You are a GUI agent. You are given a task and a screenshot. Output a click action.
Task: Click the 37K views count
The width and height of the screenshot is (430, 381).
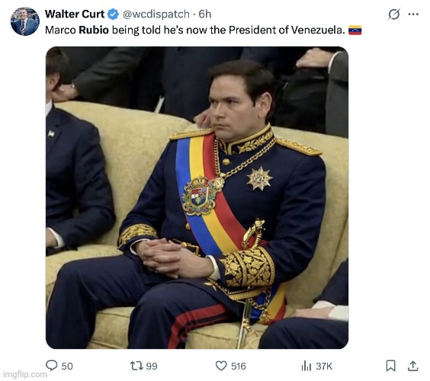click(324, 367)
